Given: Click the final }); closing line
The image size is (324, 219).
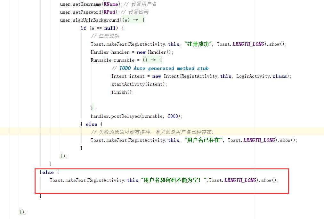Looking at the screenshot, I should coord(23,212).
